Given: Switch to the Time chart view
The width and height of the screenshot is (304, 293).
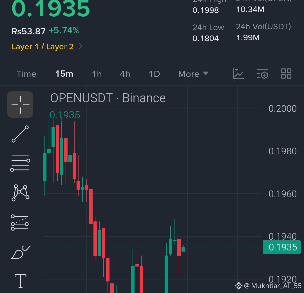Looking at the screenshot, I should (26, 74).
